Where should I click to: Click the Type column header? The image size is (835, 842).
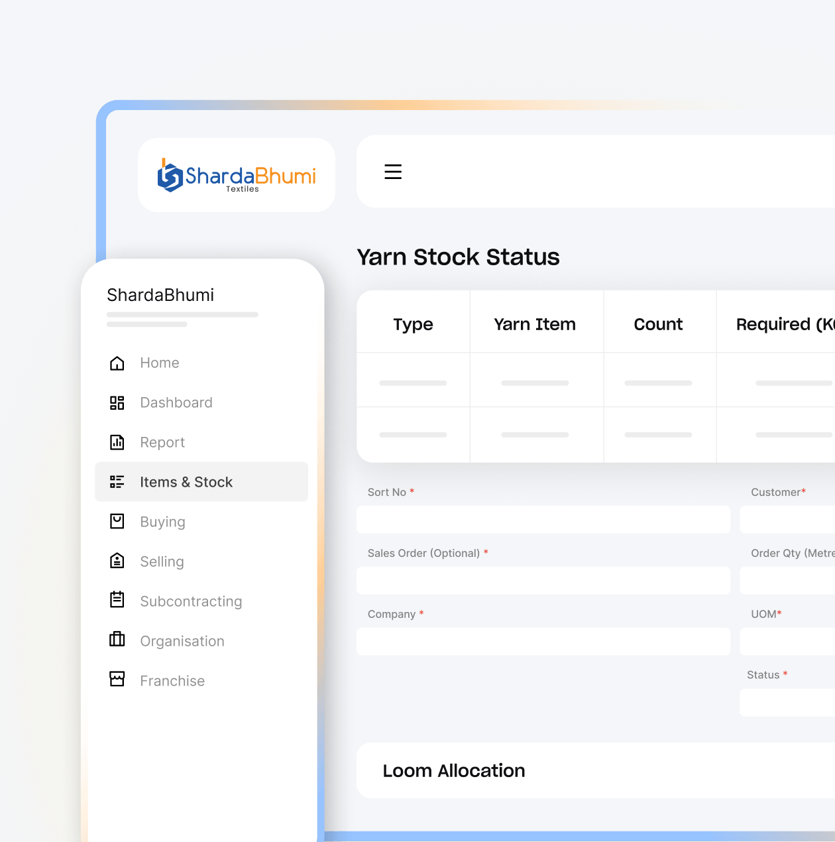click(413, 324)
